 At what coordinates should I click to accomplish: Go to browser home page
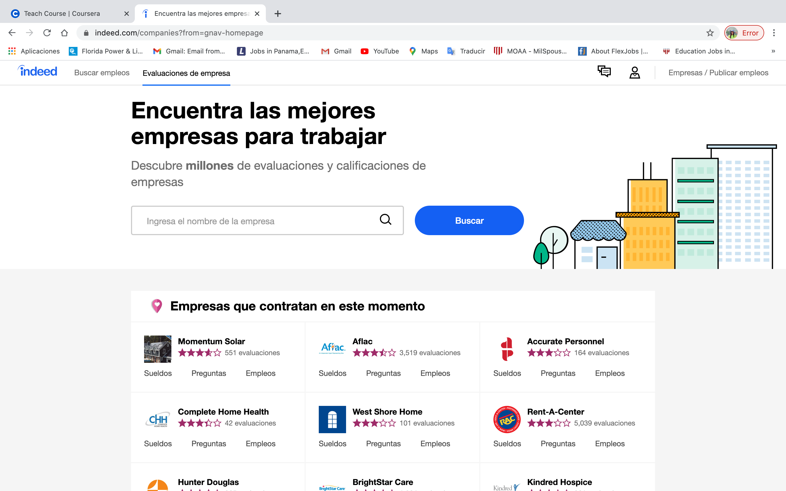click(64, 33)
